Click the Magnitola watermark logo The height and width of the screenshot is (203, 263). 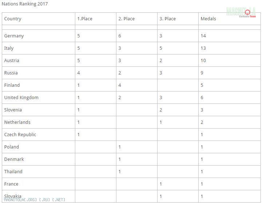tap(241, 12)
